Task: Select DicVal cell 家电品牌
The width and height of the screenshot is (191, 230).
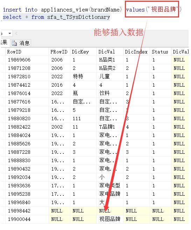Action: 109,194
